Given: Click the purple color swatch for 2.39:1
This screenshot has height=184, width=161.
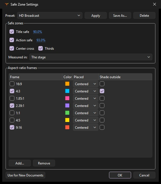Looking at the screenshot, I should coord(67,106).
